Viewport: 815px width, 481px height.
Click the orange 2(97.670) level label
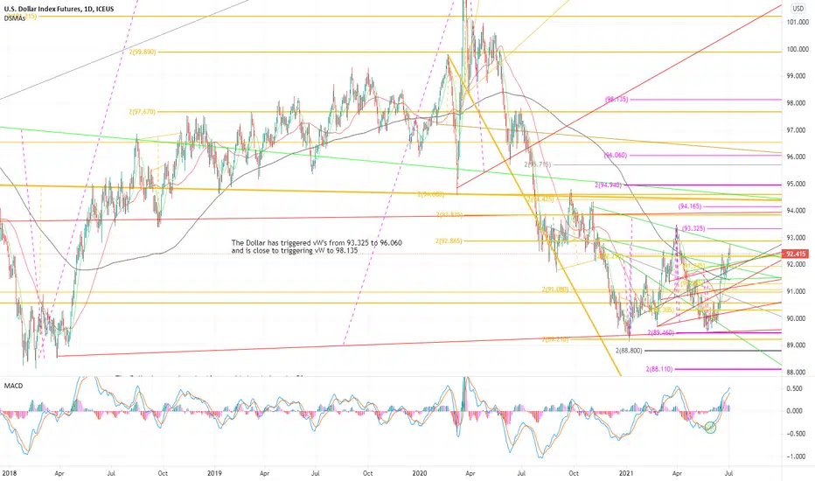coord(142,112)
